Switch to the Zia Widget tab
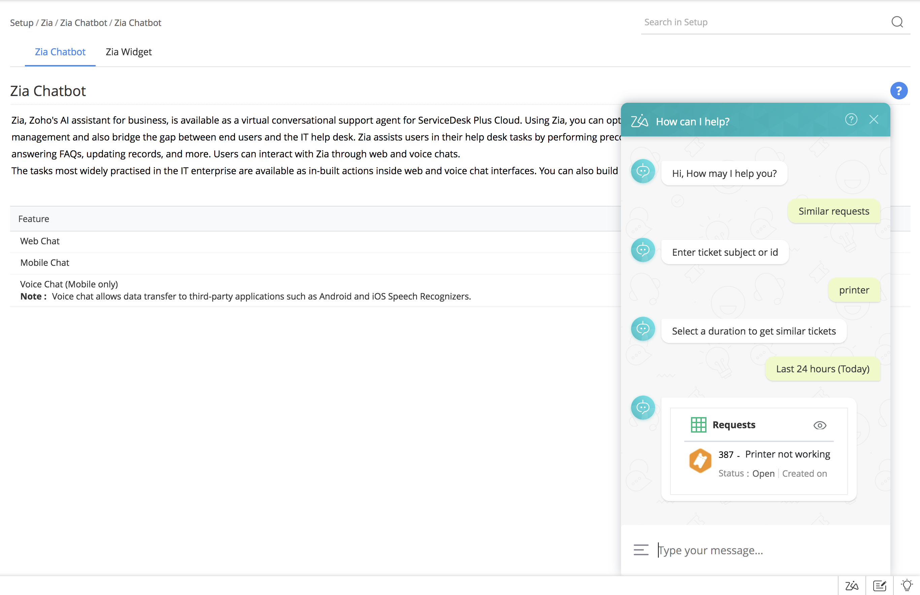 pos(129,52)
